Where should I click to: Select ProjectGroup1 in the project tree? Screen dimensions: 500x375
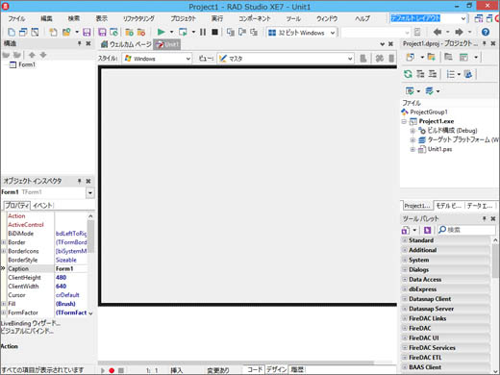click(x=429, y=112)
